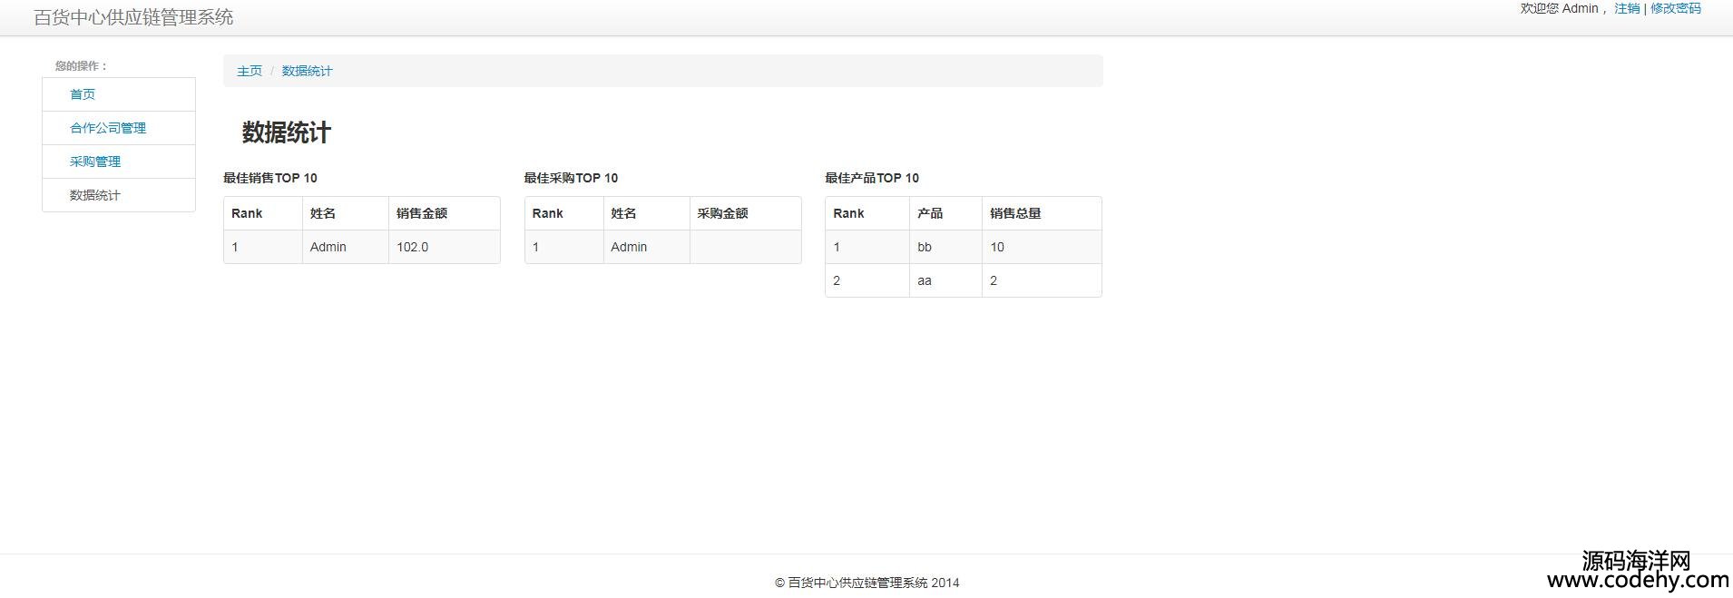Click the 产品 column header
Image resolution: width=1733 pixels, height=598 pixels.
[930, 213]
